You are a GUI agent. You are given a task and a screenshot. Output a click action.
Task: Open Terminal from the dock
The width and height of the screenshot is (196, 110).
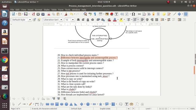click(5, 51)
